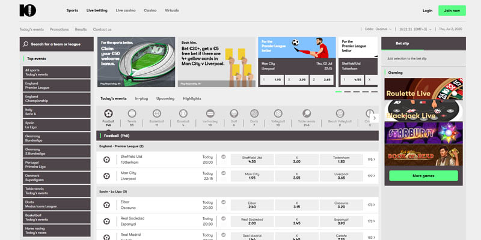Pick Sheffield Utd odds 4.55 in match list

(x=253, y=160)
